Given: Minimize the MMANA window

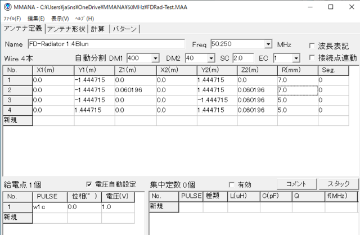Looking at the screenshot, I should point(310,7).
